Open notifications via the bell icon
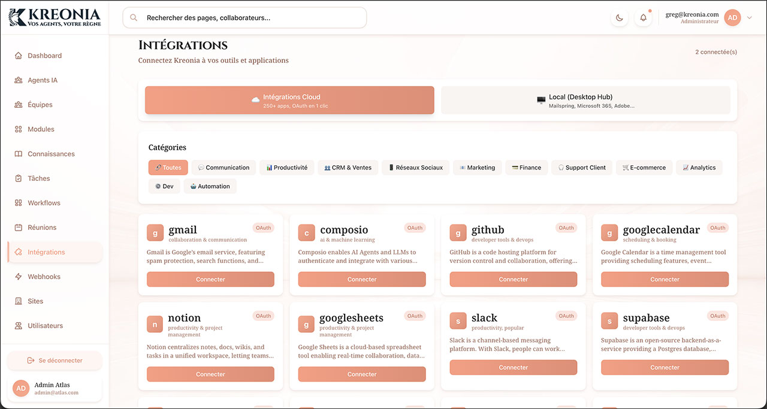The height and width of the screenshot is (409, 767). click(x=643, y=17)
